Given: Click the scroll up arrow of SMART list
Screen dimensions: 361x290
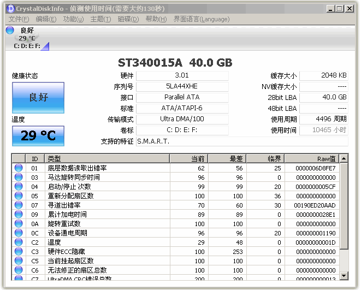Looking at the screenshot, I should (x=344, y=159).
